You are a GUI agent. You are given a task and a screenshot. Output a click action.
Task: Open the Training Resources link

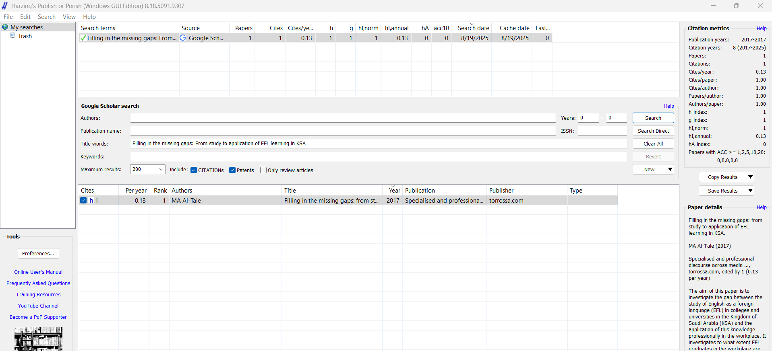(x=38, y=294)
